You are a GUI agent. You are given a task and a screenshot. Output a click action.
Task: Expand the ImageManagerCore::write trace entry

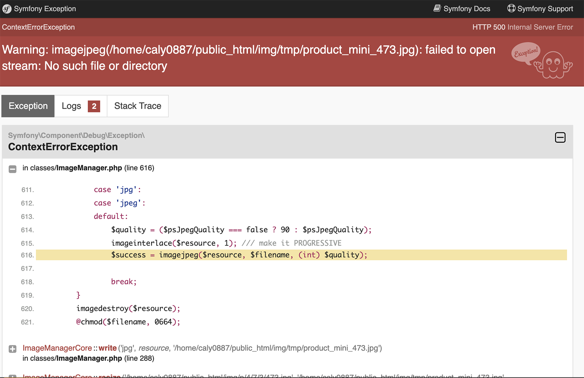12,349
